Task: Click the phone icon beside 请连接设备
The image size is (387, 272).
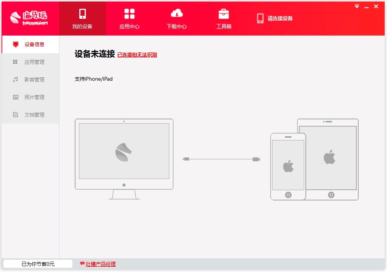Action: [260, 18]
